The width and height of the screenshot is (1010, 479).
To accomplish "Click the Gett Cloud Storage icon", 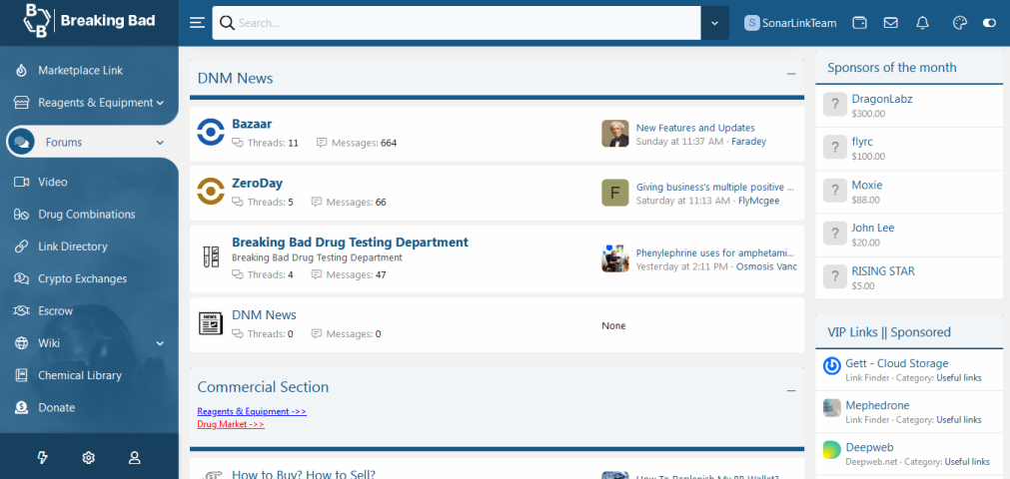I will click(831, 365).
